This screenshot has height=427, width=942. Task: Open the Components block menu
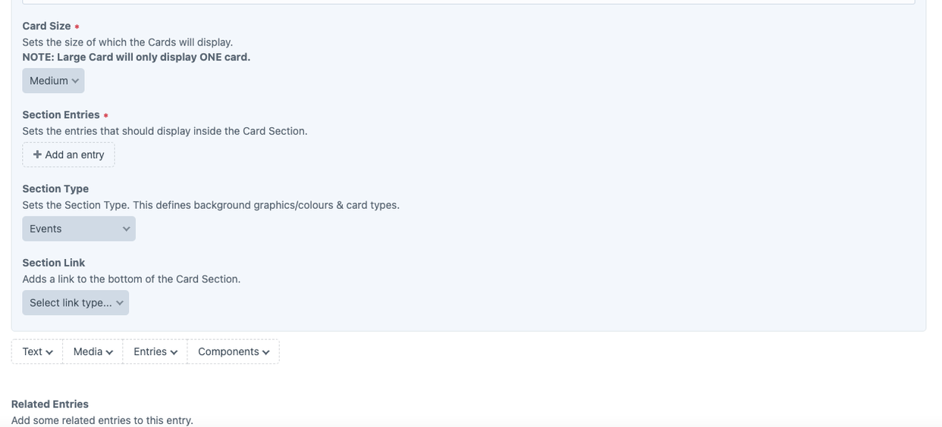click(233, 351)
